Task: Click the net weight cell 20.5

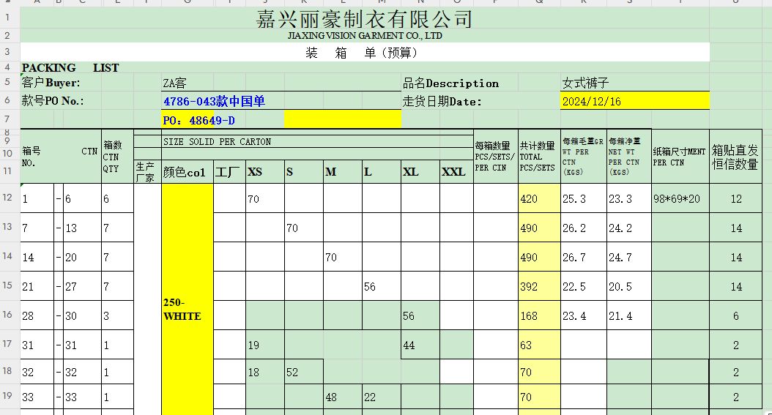Action: point(628,287)
